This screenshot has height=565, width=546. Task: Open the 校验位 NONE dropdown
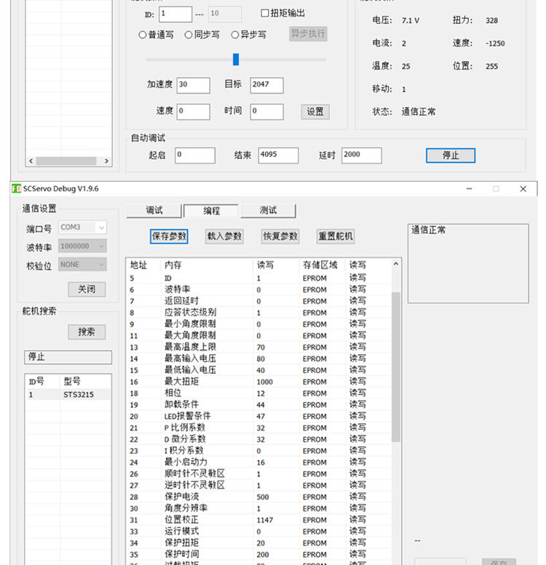(x=82, y=265)
